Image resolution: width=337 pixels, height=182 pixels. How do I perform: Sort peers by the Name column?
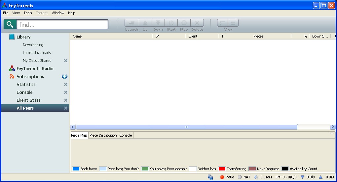point(111,36)
